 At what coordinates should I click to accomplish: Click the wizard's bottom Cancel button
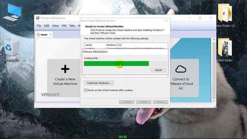[x=161, y=102]
